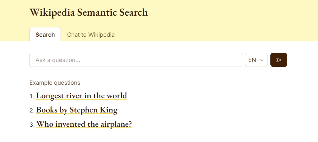Switch to the Chat to Wikipedia tab

91,35
